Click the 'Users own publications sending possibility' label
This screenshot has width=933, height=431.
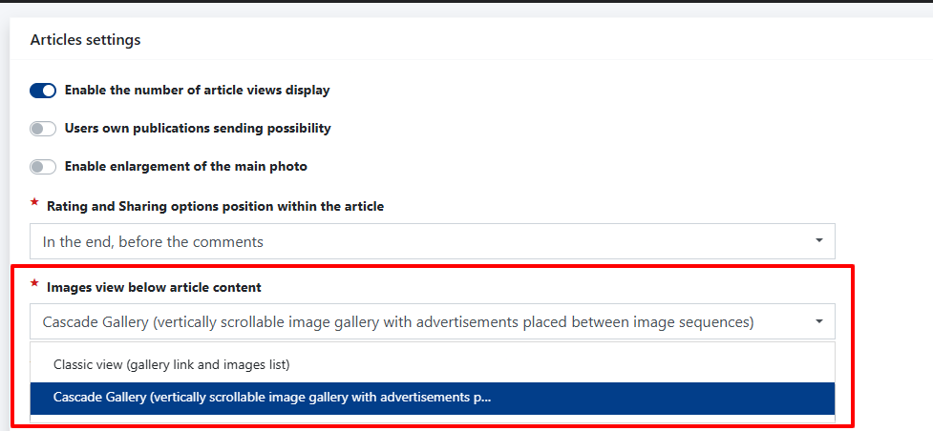(198, 128)
